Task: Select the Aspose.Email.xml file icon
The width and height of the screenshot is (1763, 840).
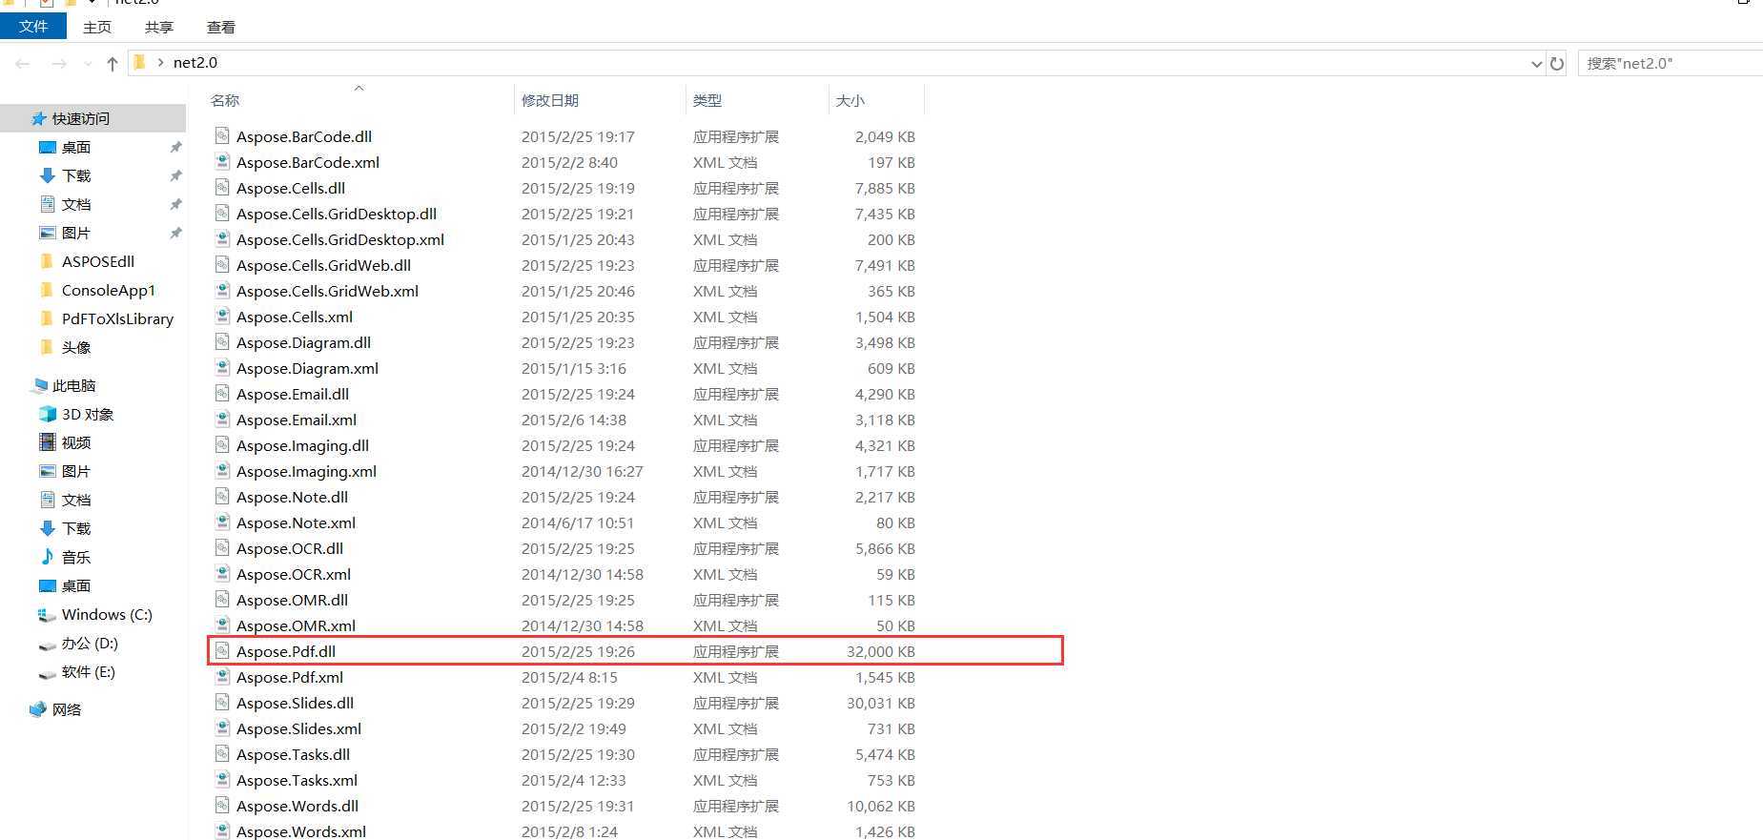Action: pyautogui.click(x=222, y=419)
